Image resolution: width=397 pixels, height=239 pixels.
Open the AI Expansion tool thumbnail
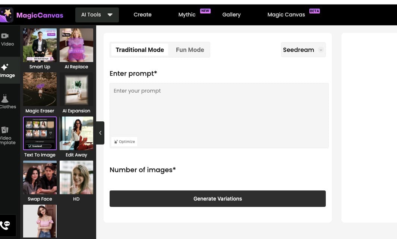[x=76, y=89]
